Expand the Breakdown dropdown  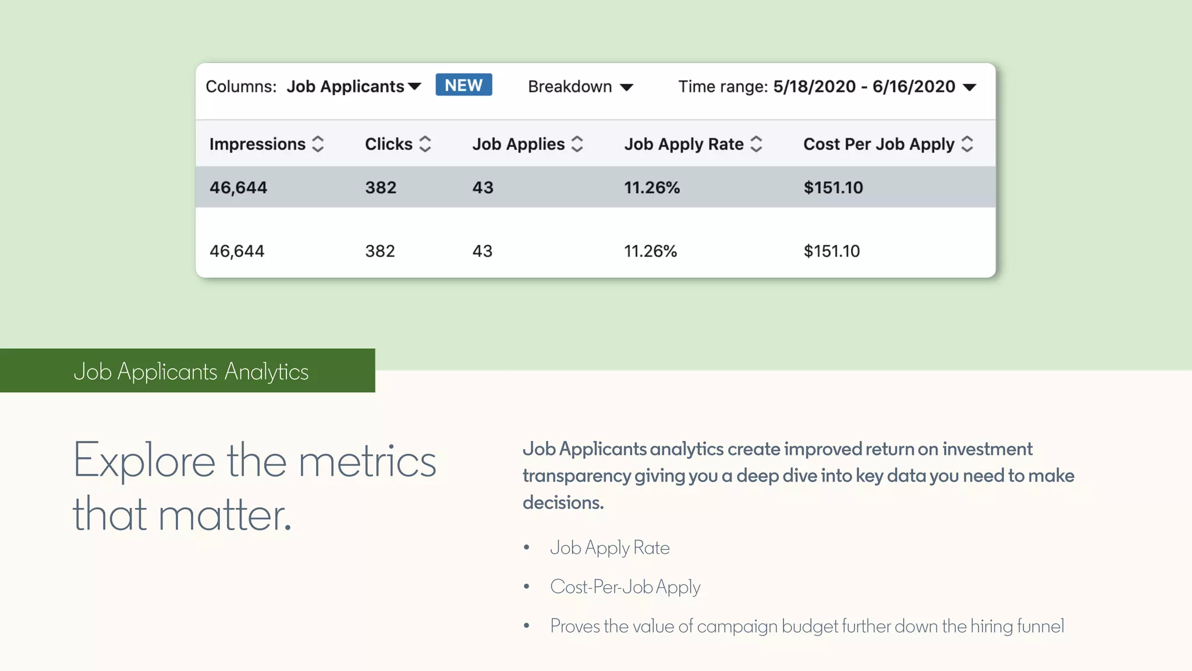pos(580,87)
